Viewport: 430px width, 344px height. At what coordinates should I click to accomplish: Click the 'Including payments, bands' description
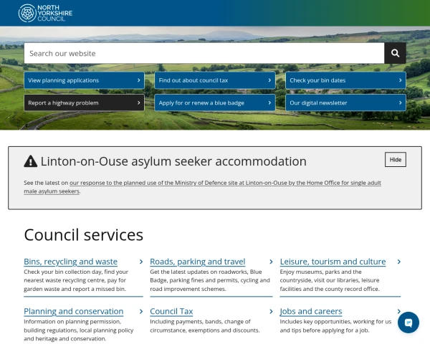204,326
